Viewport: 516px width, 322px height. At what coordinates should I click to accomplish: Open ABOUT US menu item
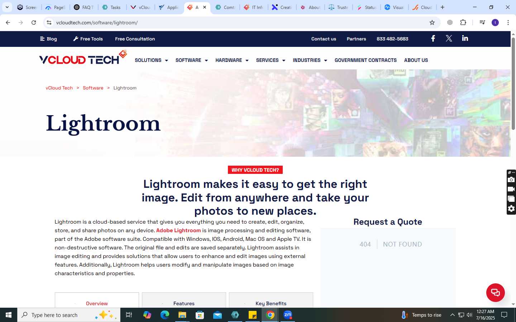(x=416, y=60)
